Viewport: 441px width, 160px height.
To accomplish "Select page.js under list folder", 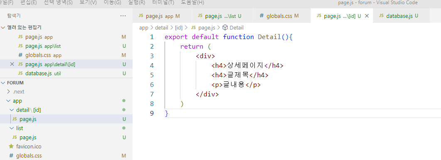I will (x=67, y=138).
